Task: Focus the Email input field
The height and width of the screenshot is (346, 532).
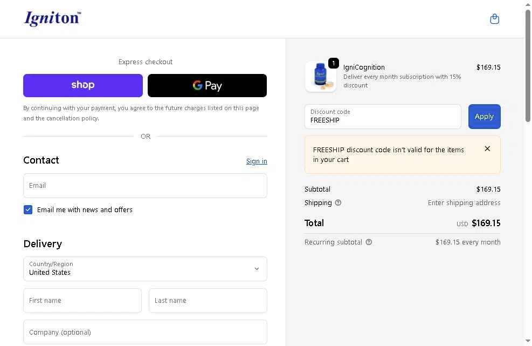Action: point(145,186)
